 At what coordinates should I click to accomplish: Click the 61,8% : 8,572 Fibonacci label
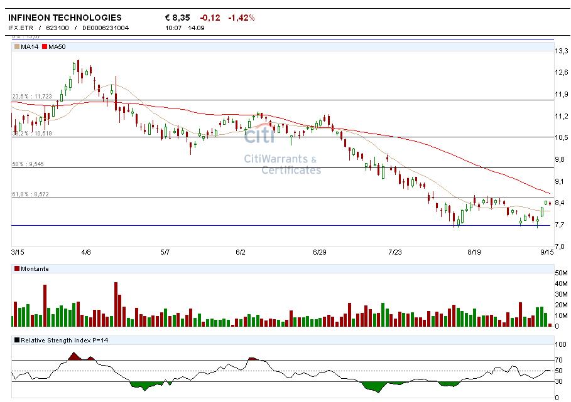point(30,194)
